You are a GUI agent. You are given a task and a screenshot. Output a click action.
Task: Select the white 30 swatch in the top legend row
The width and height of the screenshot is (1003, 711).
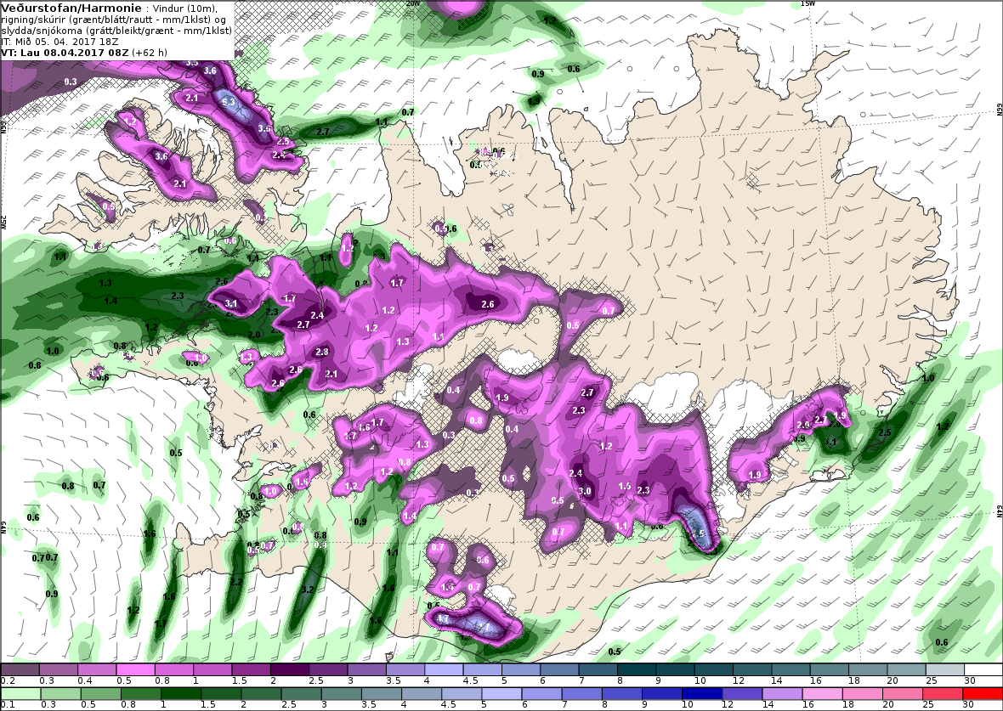[x=983, y=669]
